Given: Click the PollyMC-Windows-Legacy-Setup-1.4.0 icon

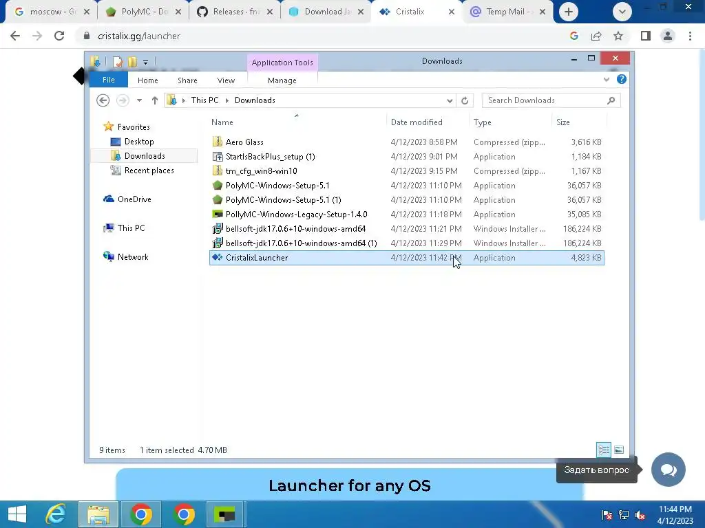Looking at the screenshot, I should click(x=218, y=214).
